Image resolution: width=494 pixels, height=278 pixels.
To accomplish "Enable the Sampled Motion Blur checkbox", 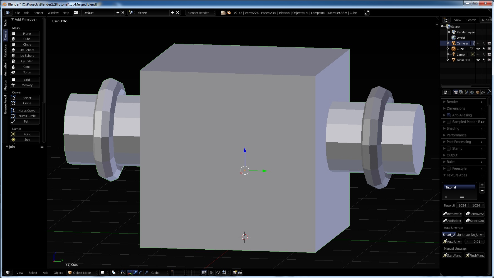I will click(449, 122).
